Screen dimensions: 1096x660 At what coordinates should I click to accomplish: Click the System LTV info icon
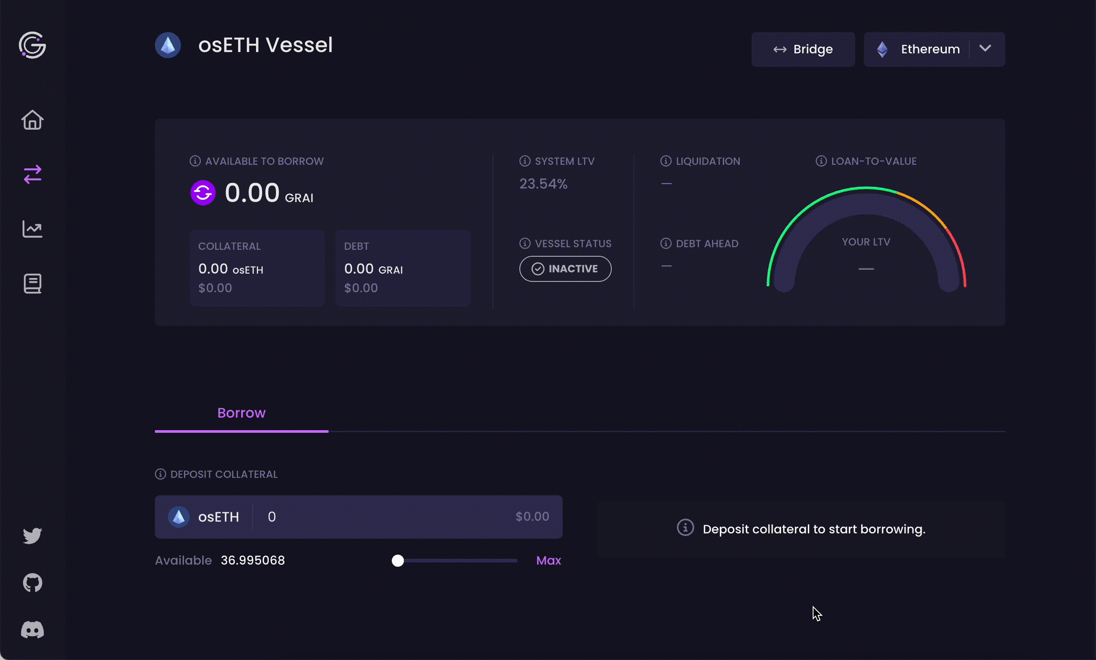tap(525, 161)
